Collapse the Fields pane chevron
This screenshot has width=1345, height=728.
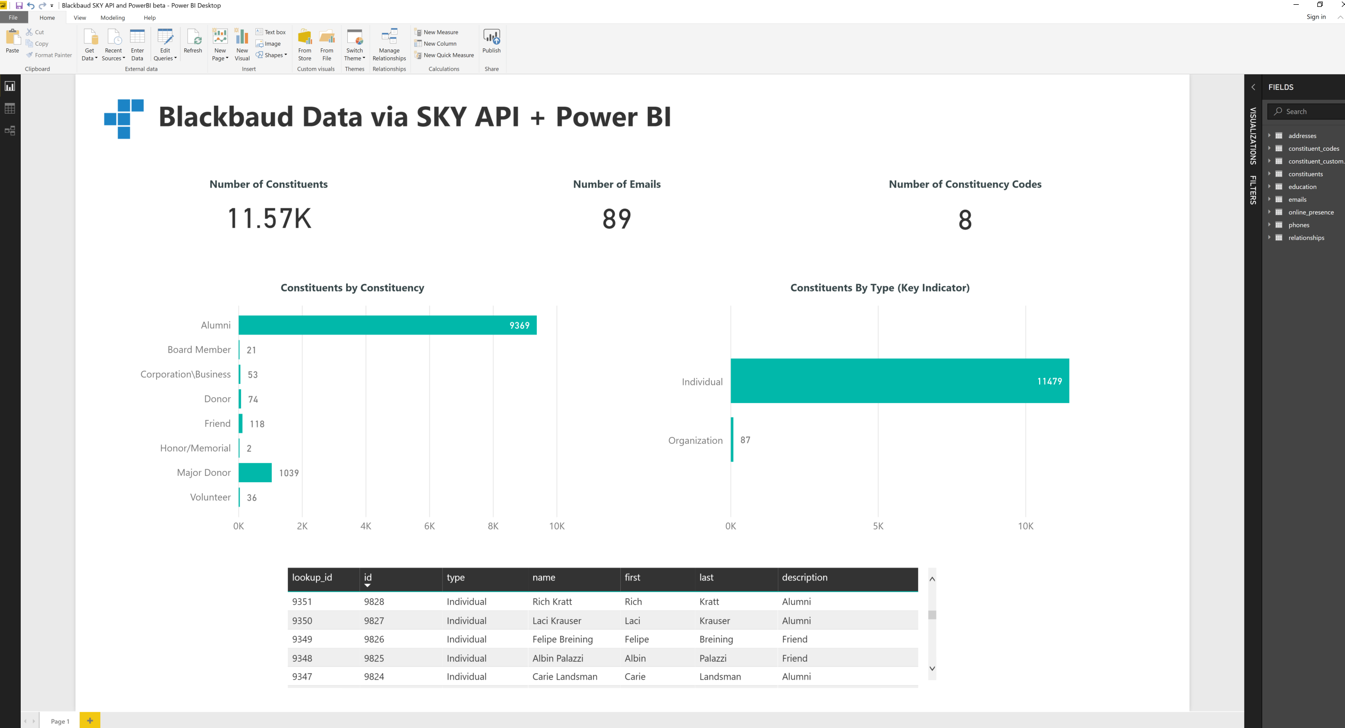pyautogui.click(x=1253, y=87)
